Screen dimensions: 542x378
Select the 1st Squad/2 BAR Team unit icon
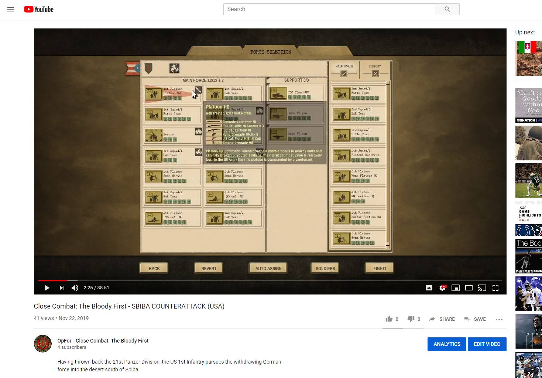click(154, 197)
